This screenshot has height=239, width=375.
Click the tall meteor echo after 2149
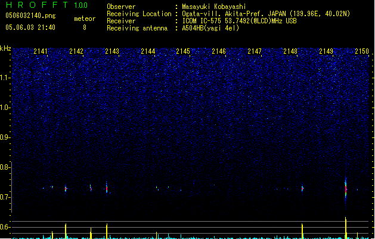tap(346, 189)
